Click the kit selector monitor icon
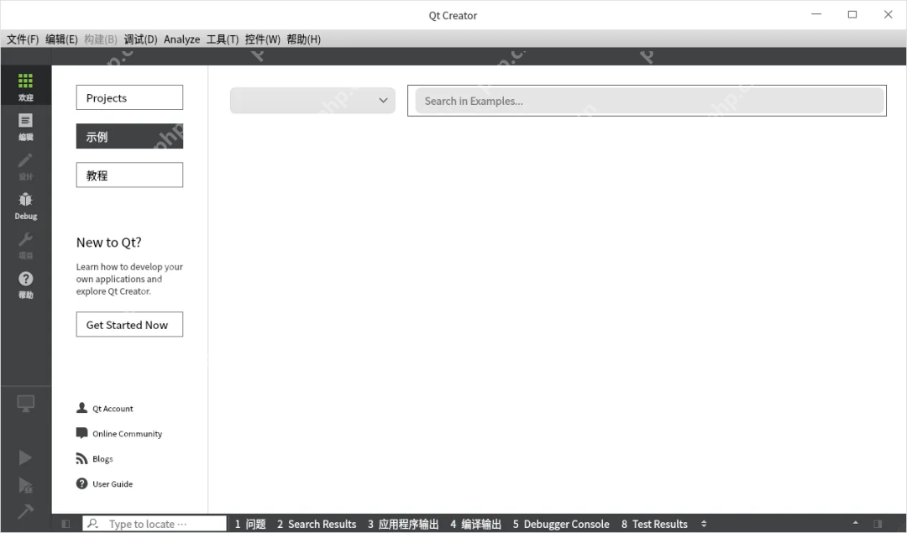 (x=25, y=404)
